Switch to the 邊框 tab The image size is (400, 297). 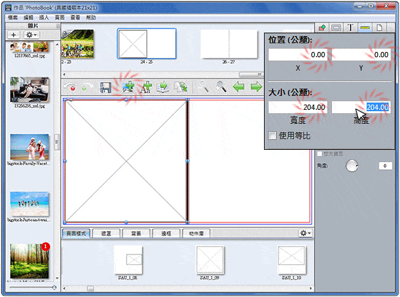[x=165, y=234]
